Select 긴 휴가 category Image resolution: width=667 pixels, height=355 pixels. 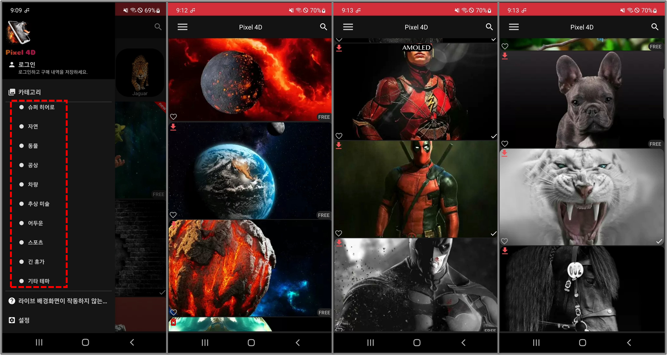coord(36,262)
